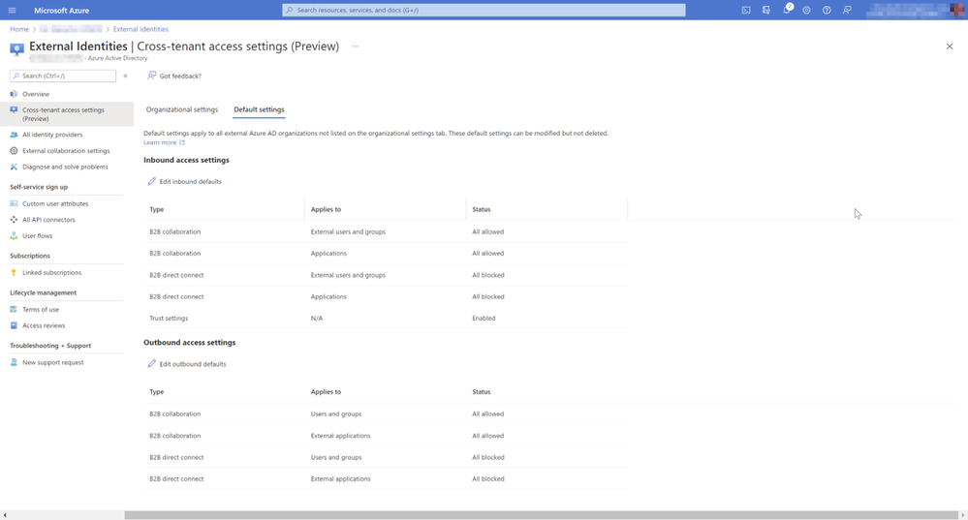
Task: Focus the side menu Search box
Action: 63,76
